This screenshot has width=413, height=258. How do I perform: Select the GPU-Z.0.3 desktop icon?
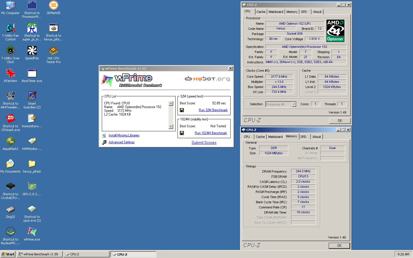click(32, 186)
